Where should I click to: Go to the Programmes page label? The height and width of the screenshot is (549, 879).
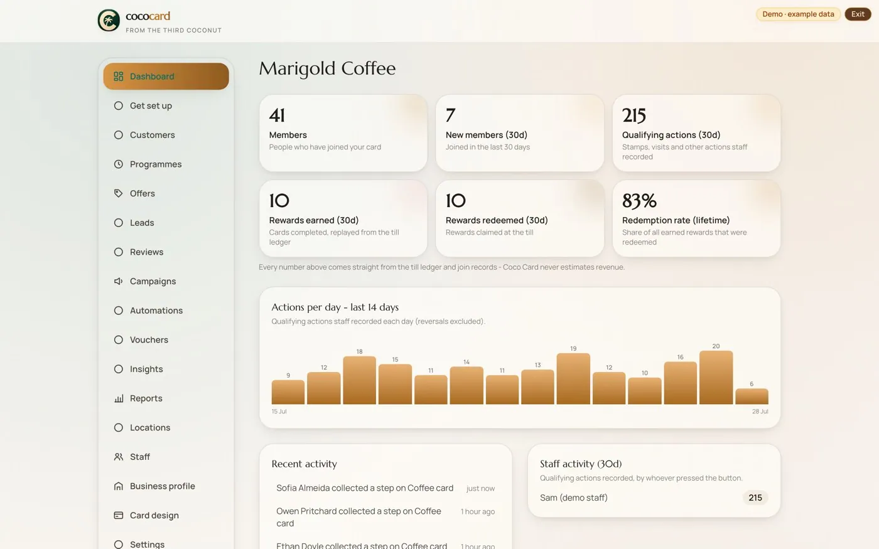156,164
